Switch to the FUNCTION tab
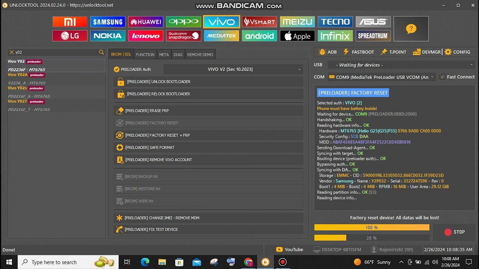479x269 pixels. tap(145, 55)
